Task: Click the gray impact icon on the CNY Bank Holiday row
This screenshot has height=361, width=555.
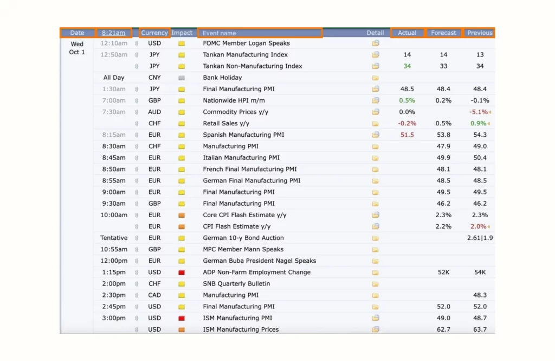Action: click(x=182, y=77)
